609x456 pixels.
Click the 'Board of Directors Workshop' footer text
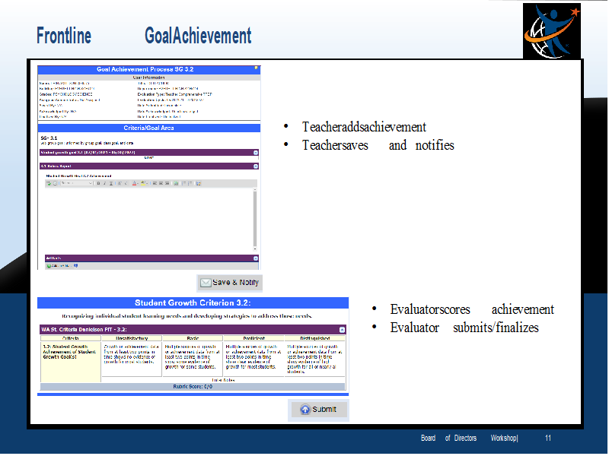pyautogui.click(x=469, y=439)
